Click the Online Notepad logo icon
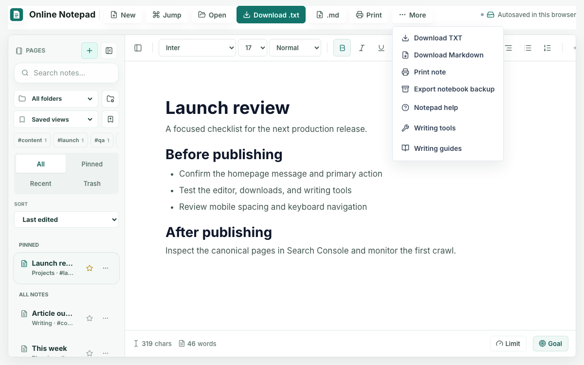584x365 pixels. click(x=17, y=15)
